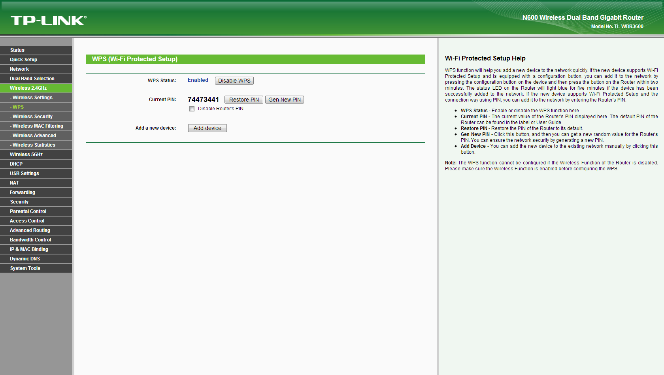Image resolution: width=664 pixels, height=375 pixels.
Task: Open Wireless Security submenu item
Action: 36,117
